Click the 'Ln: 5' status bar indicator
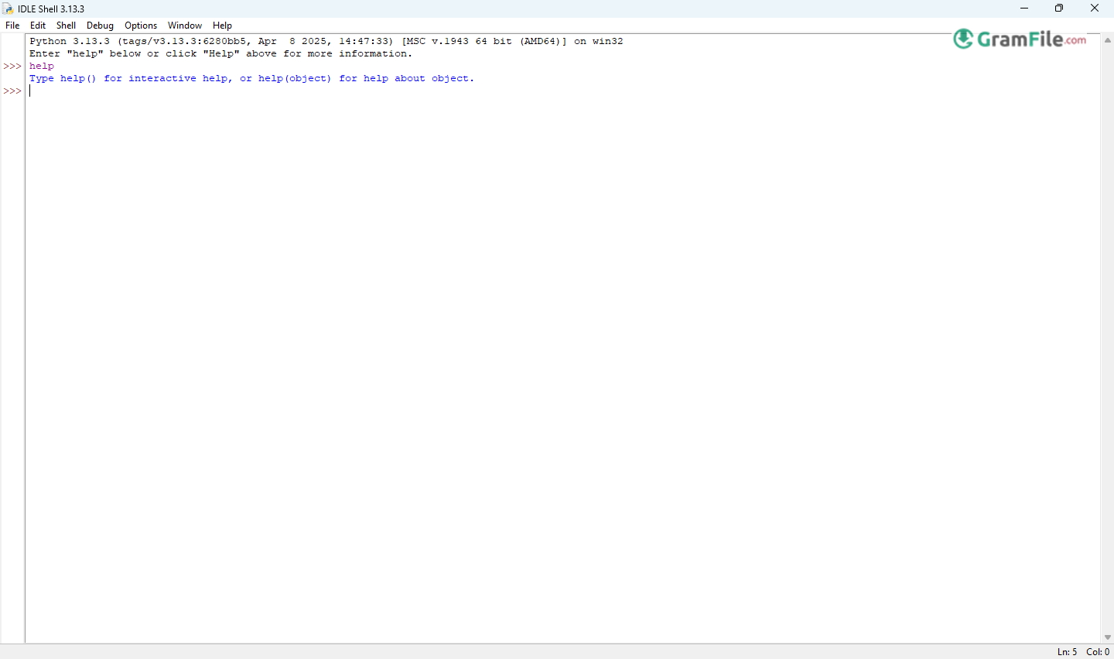The image size is (1114, 659). [x=1067, y=652]
